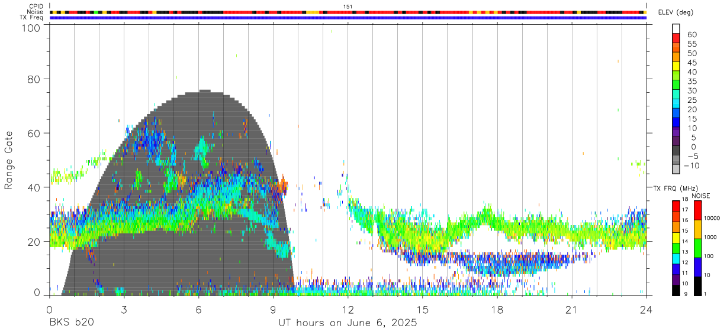Click the "9" hour tick on time axis

coord(273,310)
